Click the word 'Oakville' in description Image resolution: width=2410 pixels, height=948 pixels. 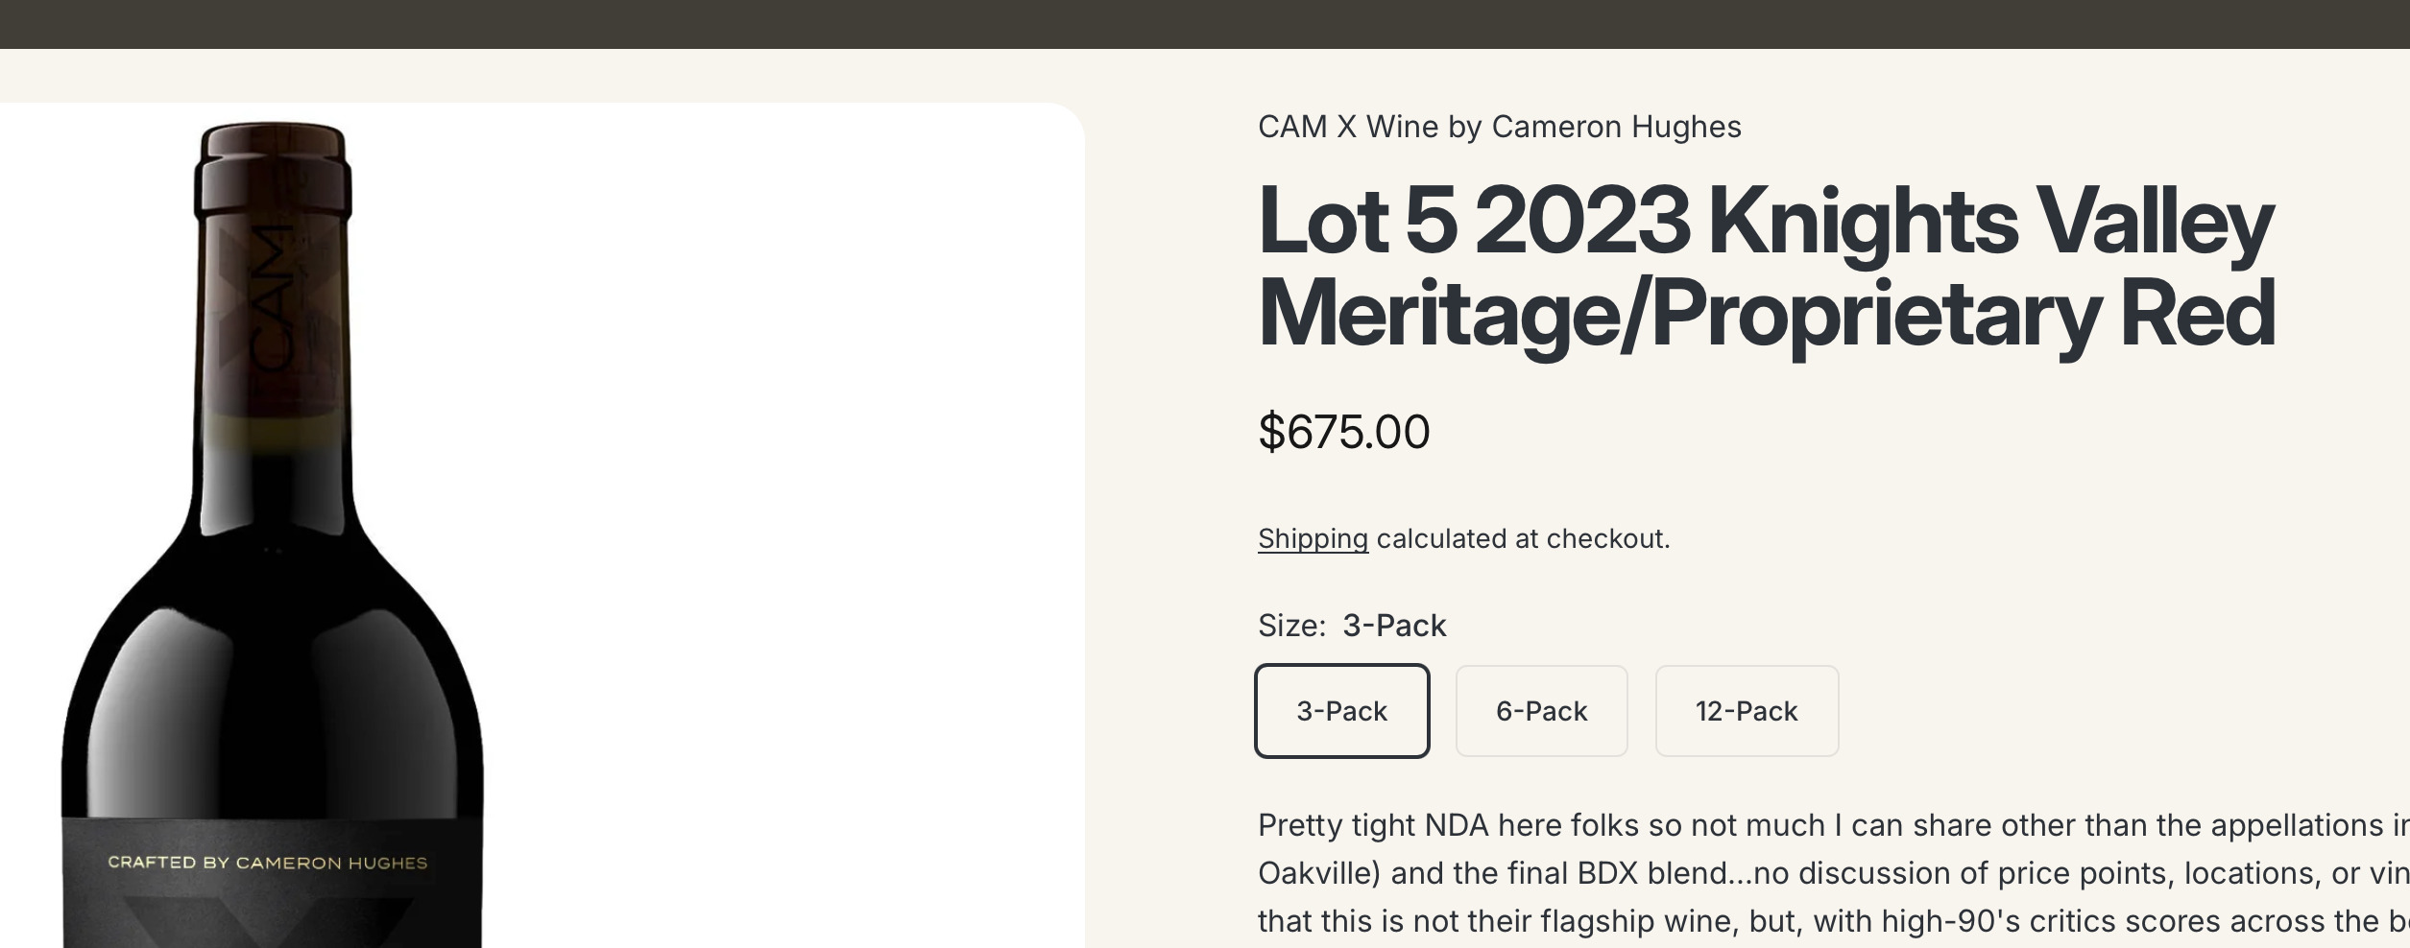[1317, 873]
